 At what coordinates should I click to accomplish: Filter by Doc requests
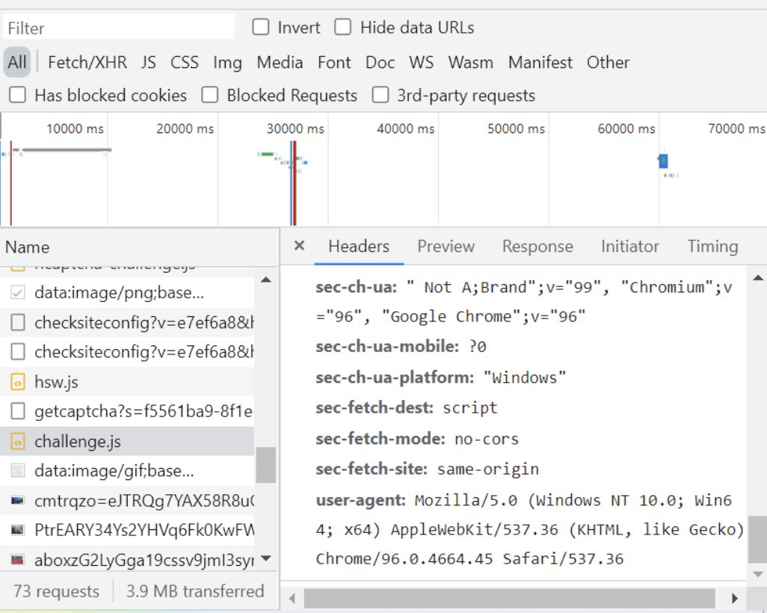[x=380, y=62]
